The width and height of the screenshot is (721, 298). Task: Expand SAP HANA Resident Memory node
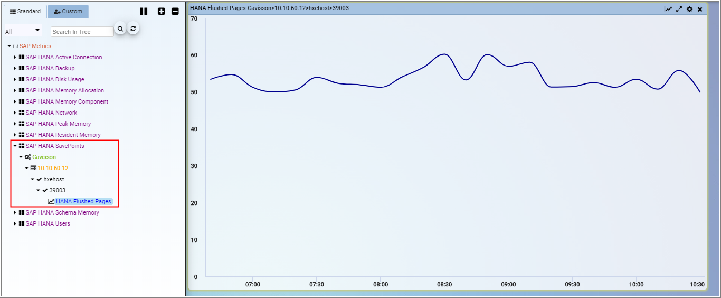(x=15, y=135)
